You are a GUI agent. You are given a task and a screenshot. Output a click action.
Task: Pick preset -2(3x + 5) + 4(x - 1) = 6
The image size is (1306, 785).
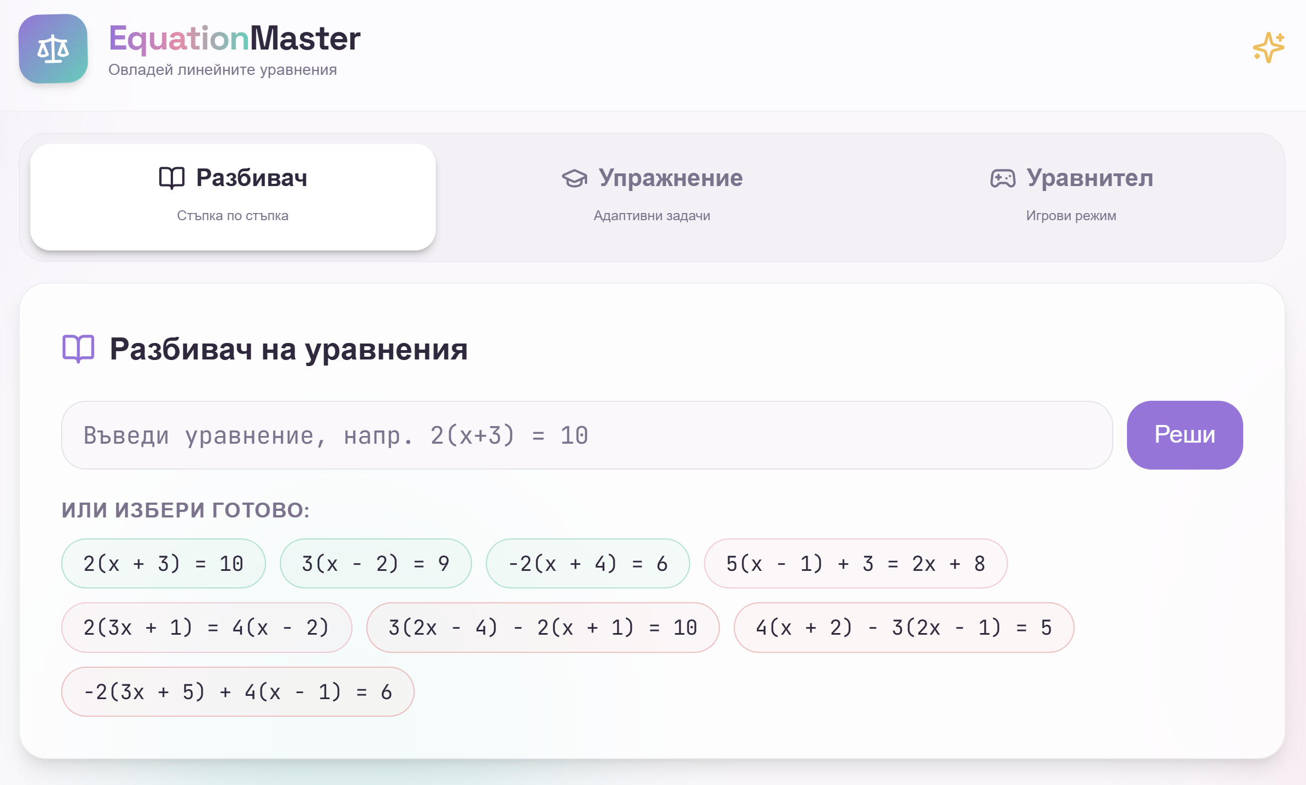pyautogui.click(x=237, y=691)
